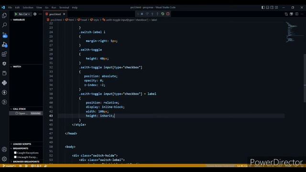This screenshot has height=172, width=306.
Task: Start debugging with the green play button
Action: click(x=16, y=14)
